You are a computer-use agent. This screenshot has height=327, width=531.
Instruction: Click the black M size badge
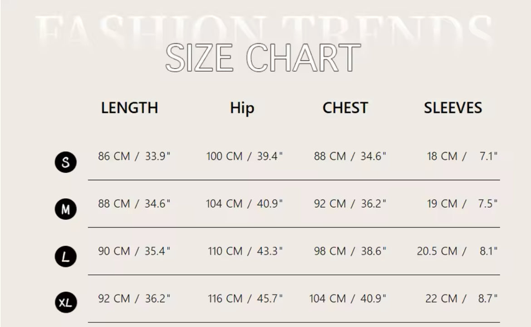66,210
